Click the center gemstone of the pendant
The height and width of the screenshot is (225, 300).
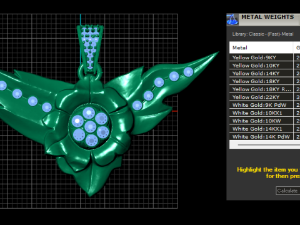point(90,126)
